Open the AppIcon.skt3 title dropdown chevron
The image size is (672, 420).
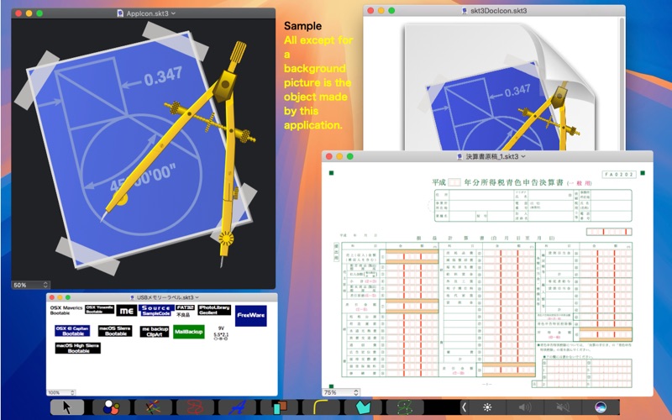click(173, 13)
